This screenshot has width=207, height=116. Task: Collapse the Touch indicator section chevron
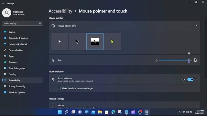tap(196, 80)
